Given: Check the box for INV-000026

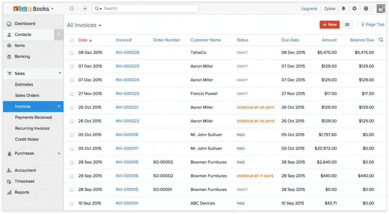Looking at the screenshot, I should click(x=72, y=52).
